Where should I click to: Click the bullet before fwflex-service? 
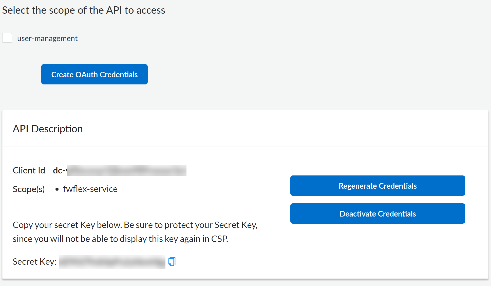(x=57, y=189)
